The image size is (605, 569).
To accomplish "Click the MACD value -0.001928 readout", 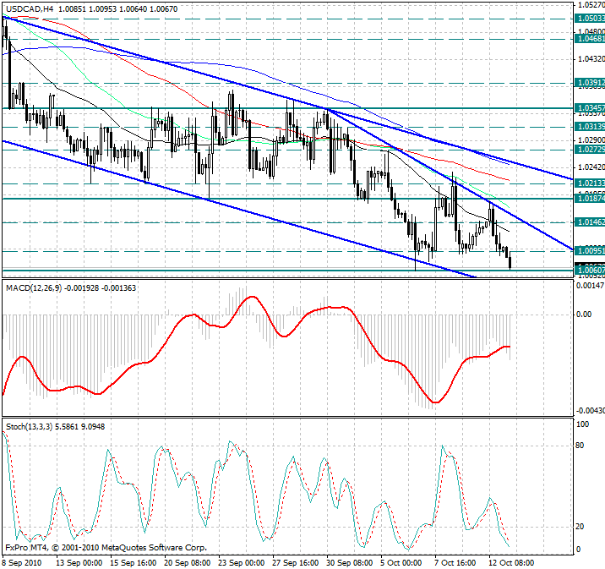I will pyautogui.click(x=81, y=288).
